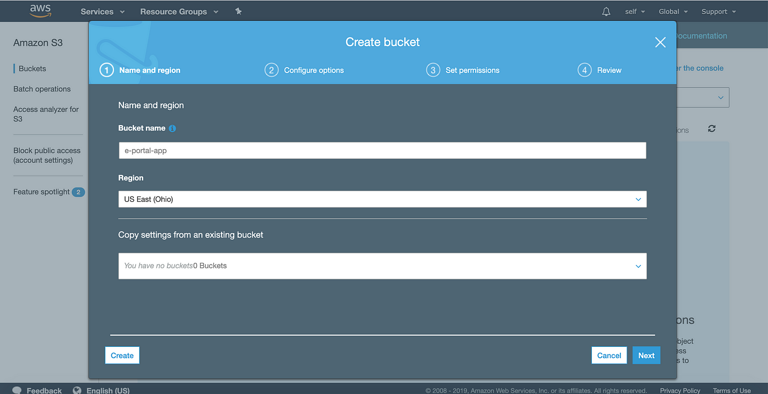
Task: Open the Terms of Use link
Action: (732, 391)
